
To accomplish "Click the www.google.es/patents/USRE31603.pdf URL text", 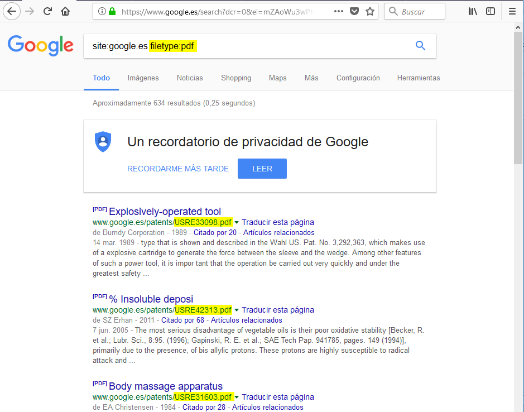I will [x=162, y=397].
